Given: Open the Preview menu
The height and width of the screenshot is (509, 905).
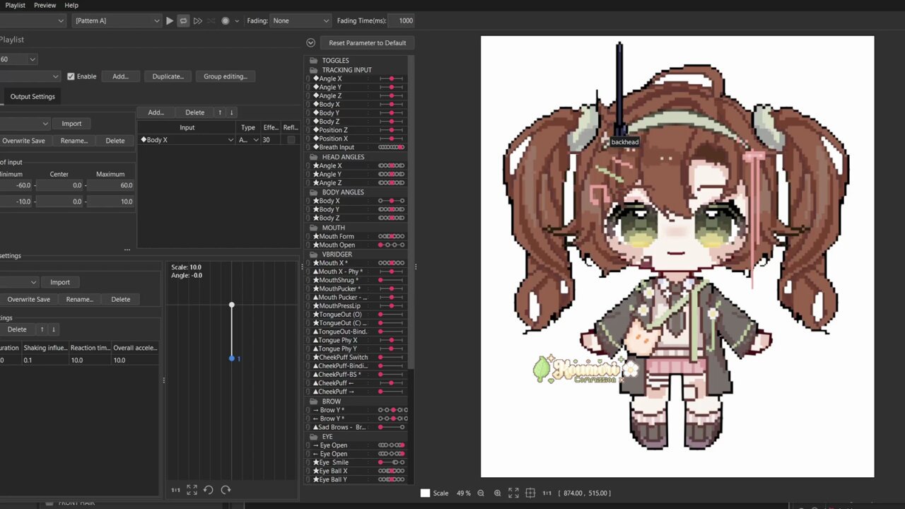Looking at the screenshot, I should 45,5.
